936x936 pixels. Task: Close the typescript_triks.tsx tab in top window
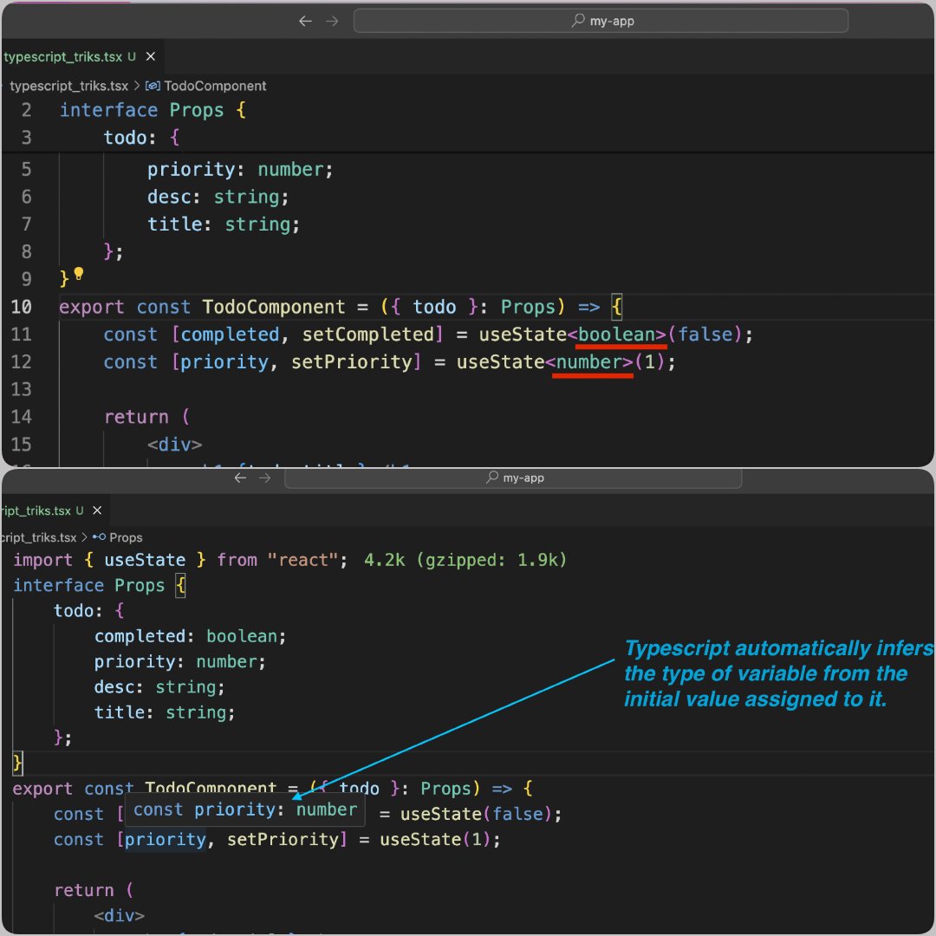coord(151,56)
